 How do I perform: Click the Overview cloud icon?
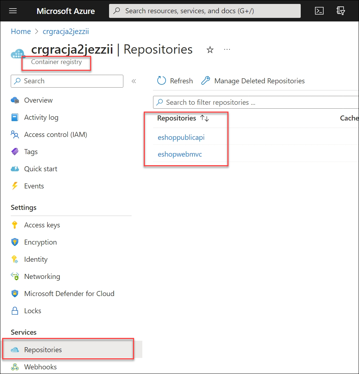click(x=15, y=100)
